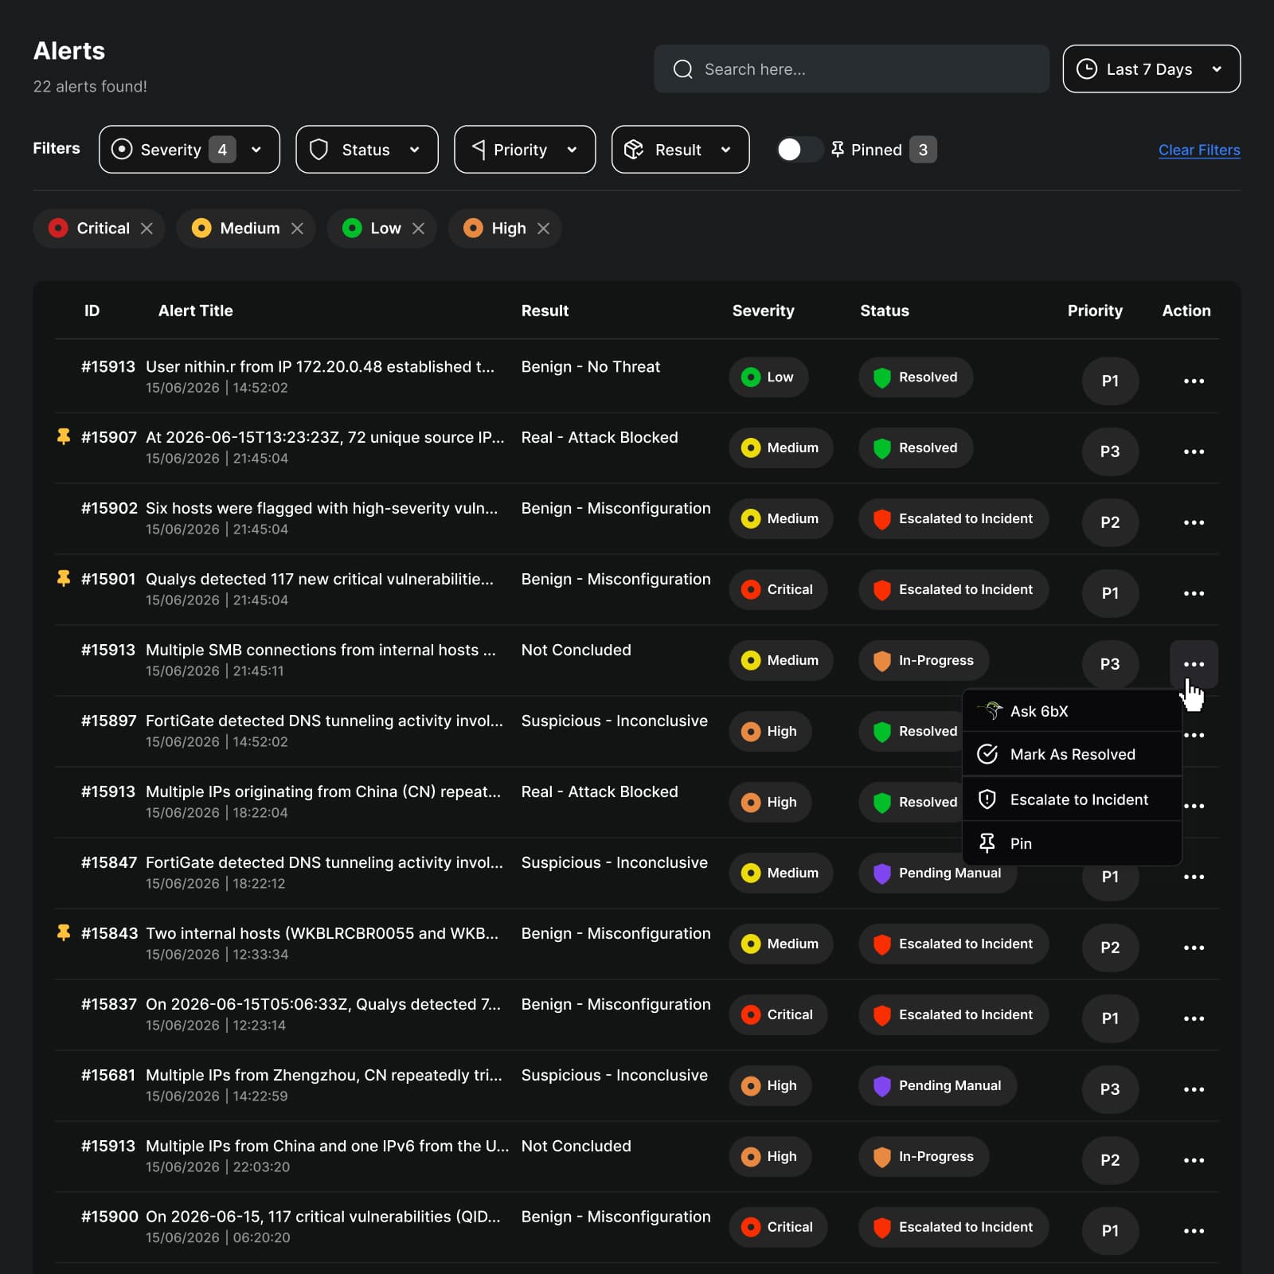The height and width of the screenshot is (1274, 1274).
Task: Click the Alert Title column header
Action: pos(195,311)
